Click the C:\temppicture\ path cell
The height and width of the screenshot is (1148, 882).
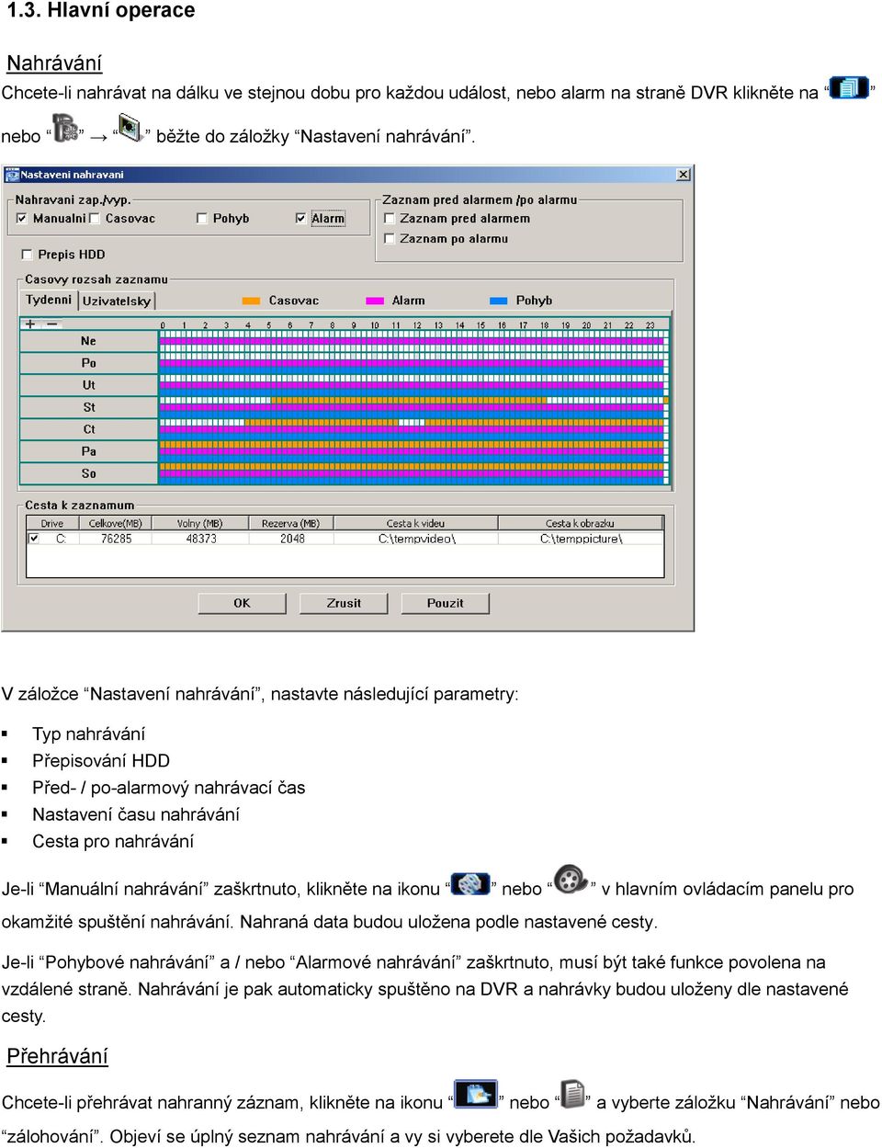coord(582,539)
